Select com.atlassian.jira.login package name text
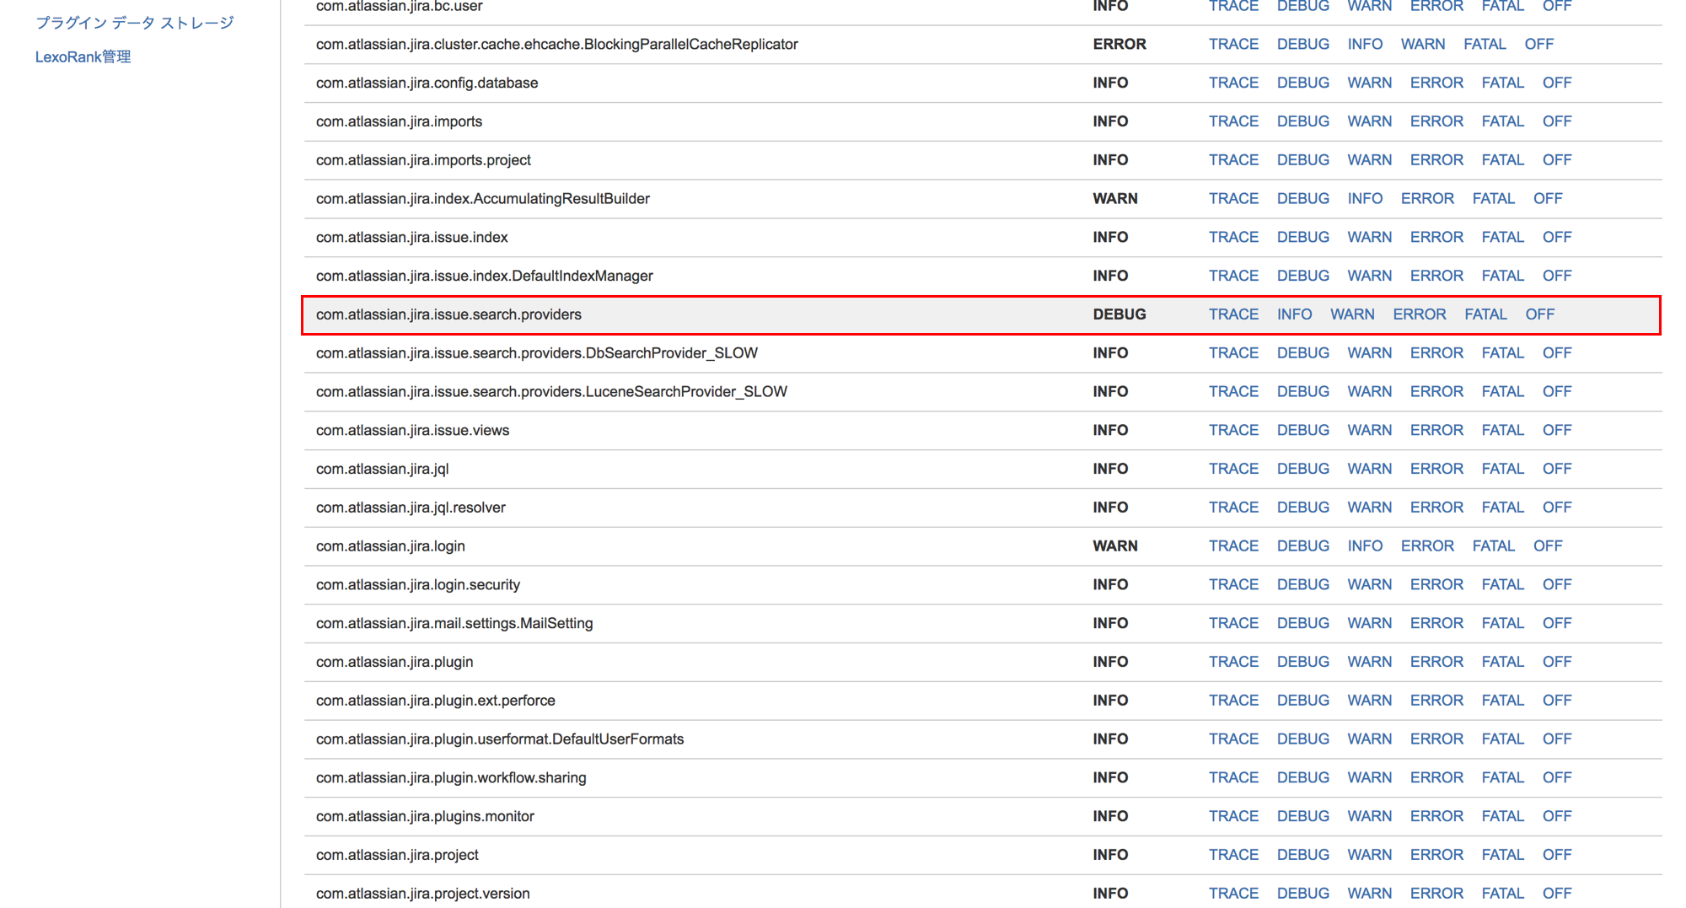The height and width of the screenshot is (908, 1686). (x=390, y=546)
